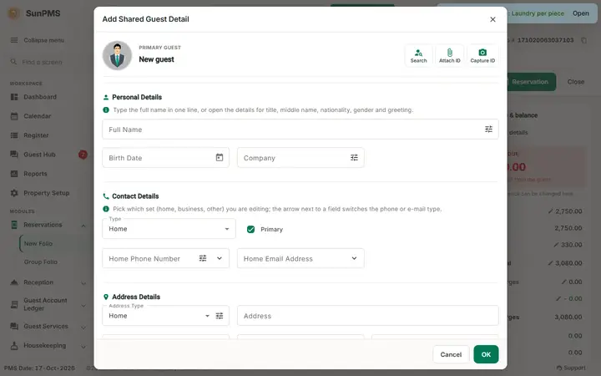Image resolution: width=601 pixels, height=376 pixels.
Task: Click the primary guest avatar picture
Action: [x=118, y=56]
